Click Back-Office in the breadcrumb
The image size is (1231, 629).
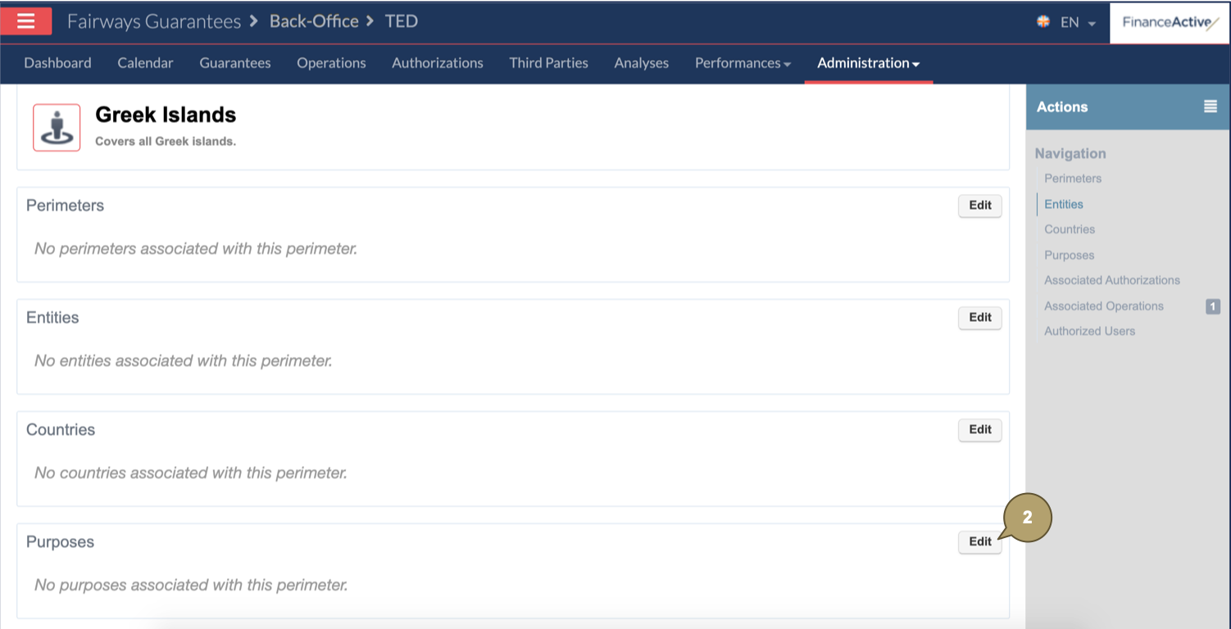point(314,21)
